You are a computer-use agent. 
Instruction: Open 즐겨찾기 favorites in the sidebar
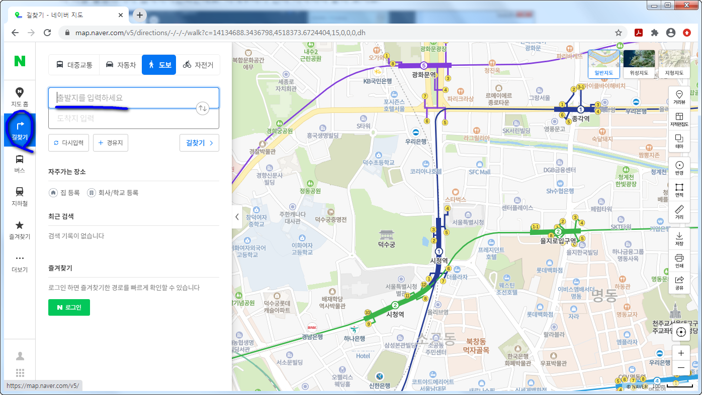[x=20, y=230]
